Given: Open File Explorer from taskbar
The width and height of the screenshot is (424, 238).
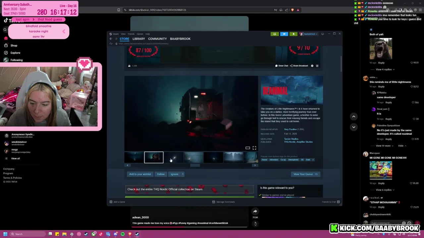Looking at the screenshot, I should 64,234.
